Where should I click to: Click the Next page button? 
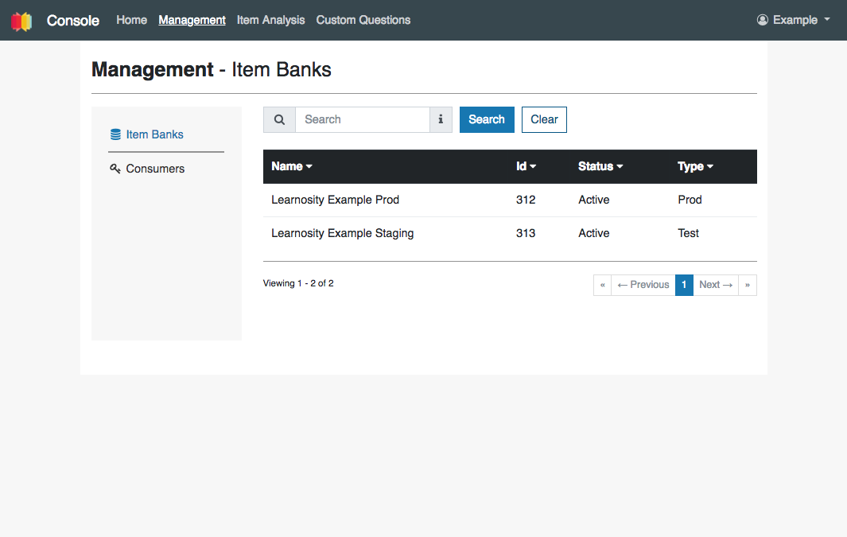click(x=716, y=285)
